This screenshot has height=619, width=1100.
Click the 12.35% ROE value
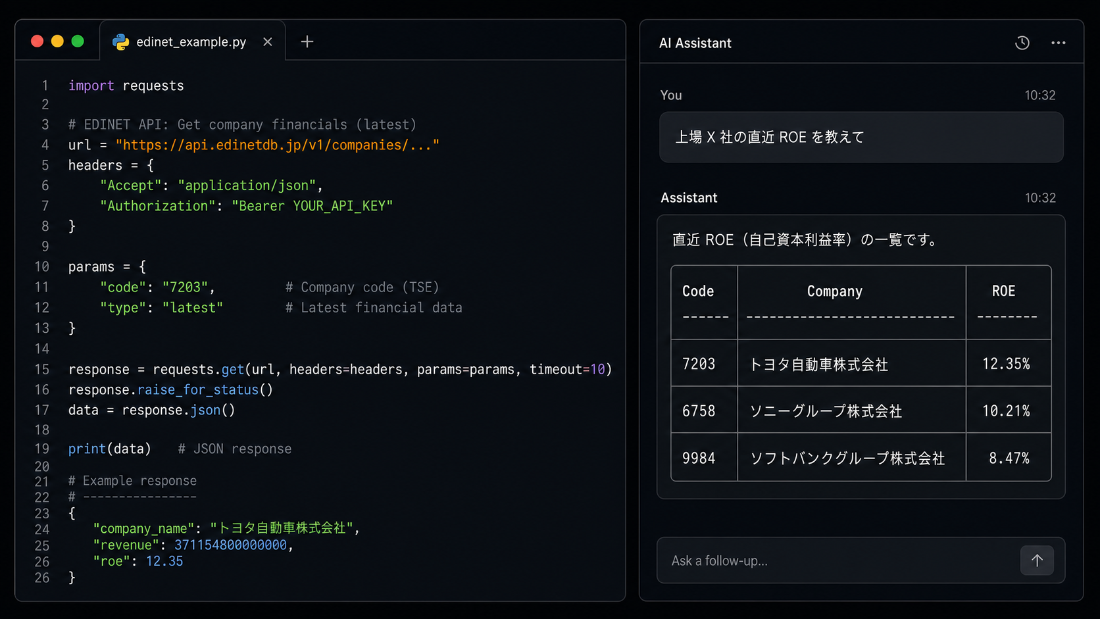1006,364
